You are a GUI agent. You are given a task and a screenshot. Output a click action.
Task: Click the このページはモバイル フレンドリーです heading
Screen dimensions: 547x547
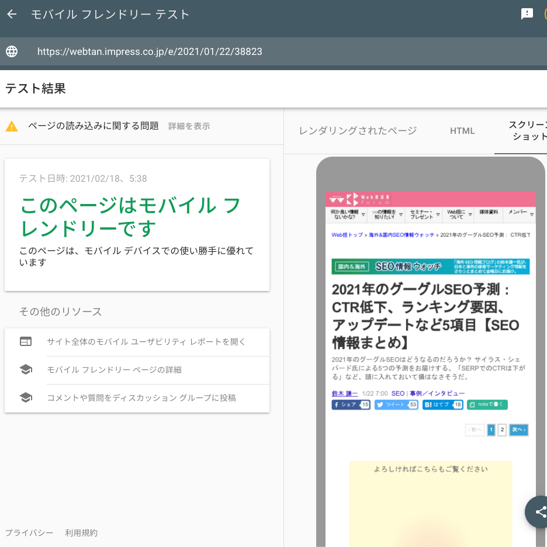[x=130, y=217]
